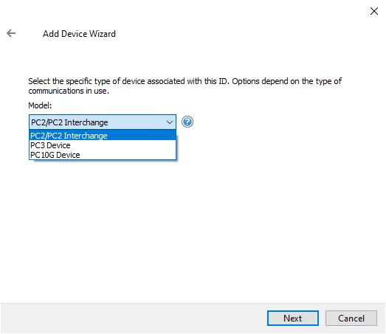Click the device type instruction text
The height and width of the screenshot is (334, 386).
185,86
